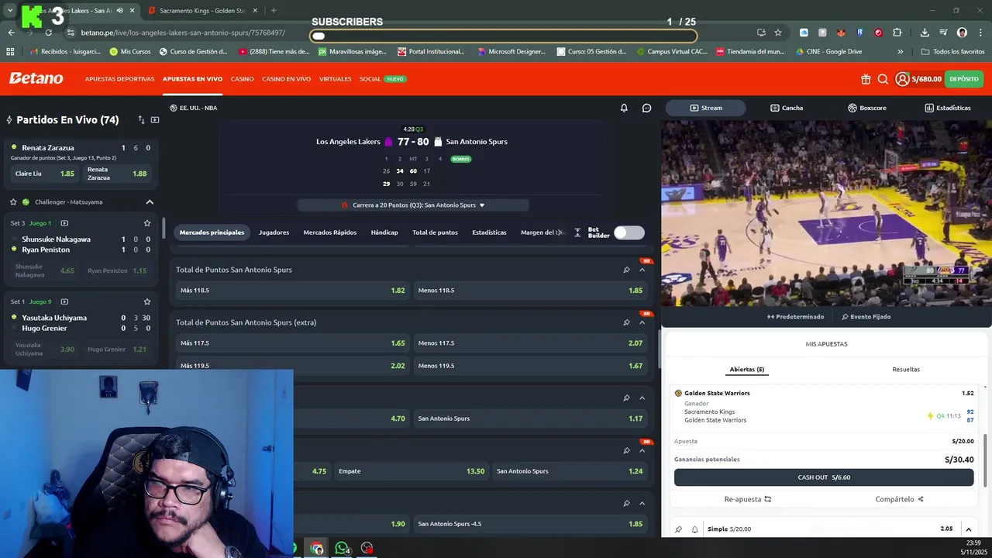Collapse the market with Empate 13.50 odds

point(642,451)
